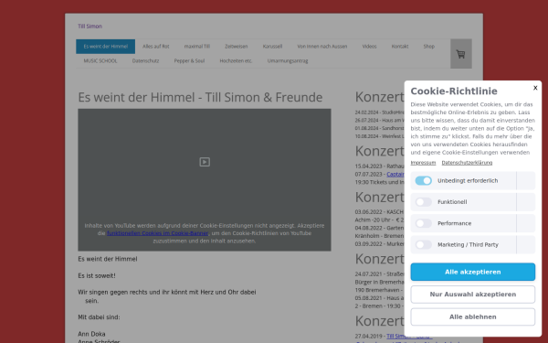Close the Cookie-Richtlinie dialog

coord(535,88)
